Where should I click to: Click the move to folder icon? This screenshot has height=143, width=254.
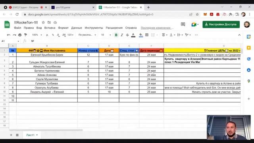click(49, 22)
